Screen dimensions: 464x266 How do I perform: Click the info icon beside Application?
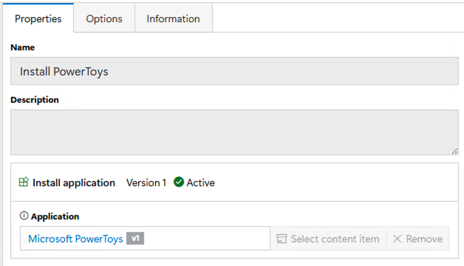click(x=24, y=216)
